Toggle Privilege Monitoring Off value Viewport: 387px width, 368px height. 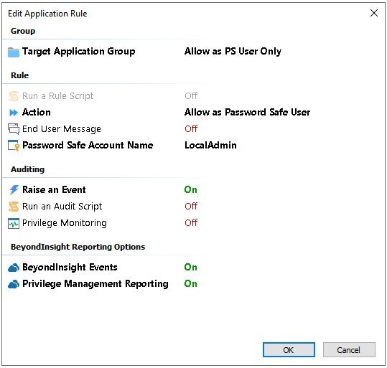click(191, 222)
